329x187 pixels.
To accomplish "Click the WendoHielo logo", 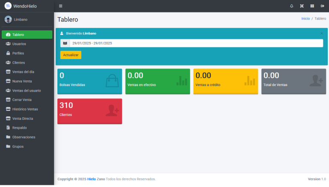I will coord(8,6).
